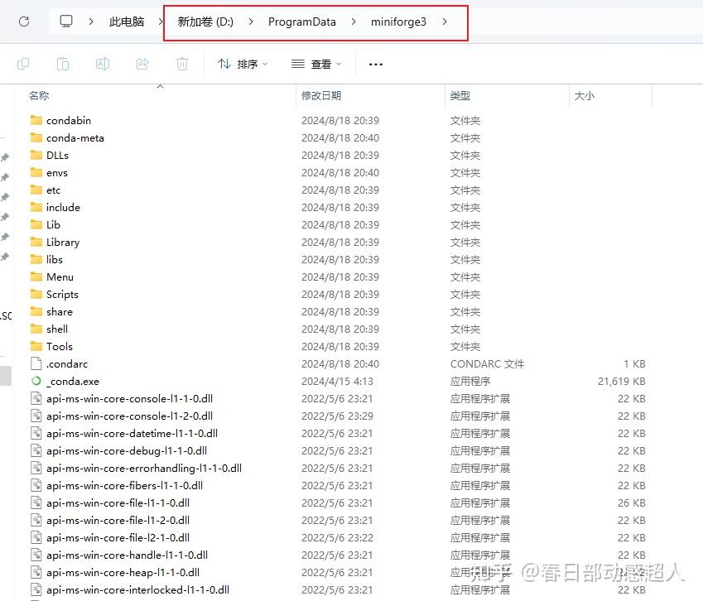
Task: Sort by the 类型 column header
Action: [460, 95]
